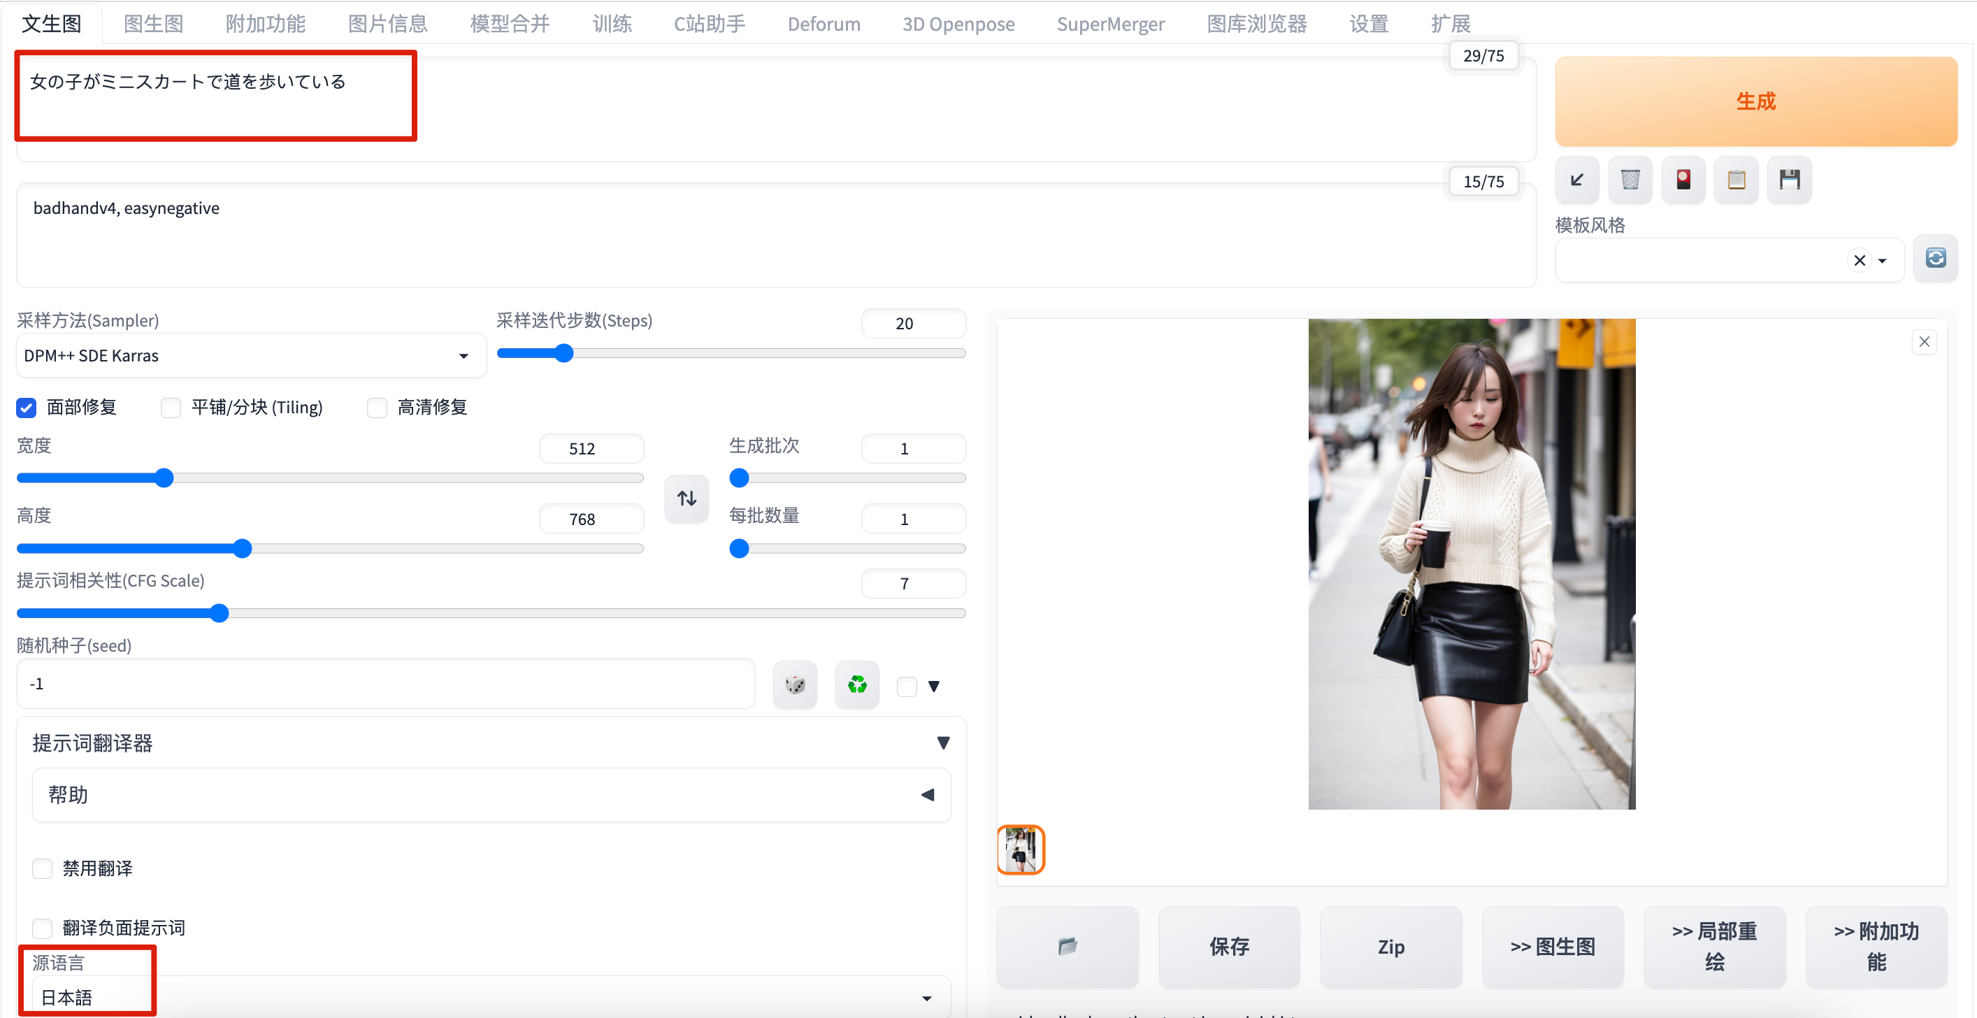Click the arrow icon to read last generation parameters

tap(1577, 180)
